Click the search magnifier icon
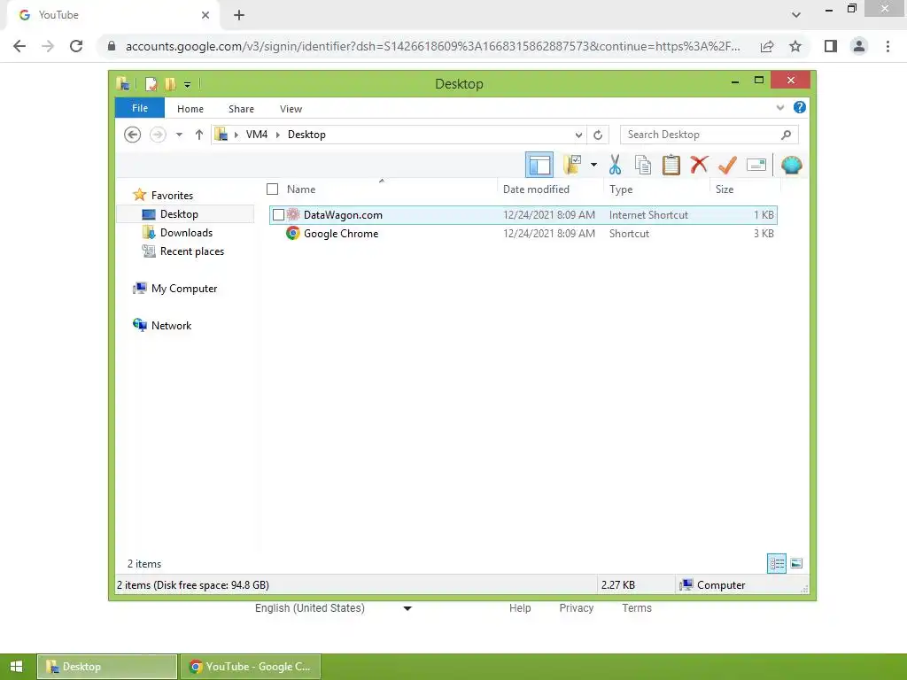907x680 pixels. pyautogui.click(x=786, y=135)
